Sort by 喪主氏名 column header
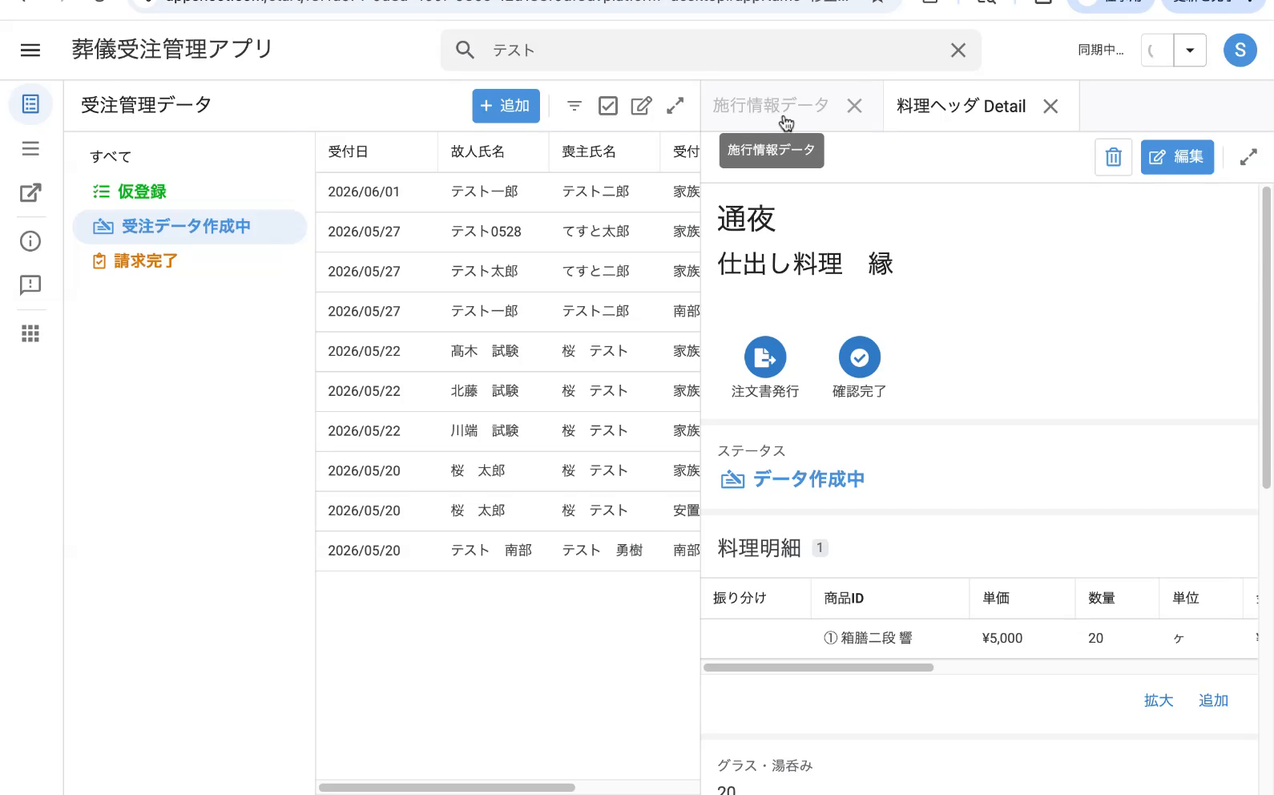1274x795 pixels. [589, 151]
